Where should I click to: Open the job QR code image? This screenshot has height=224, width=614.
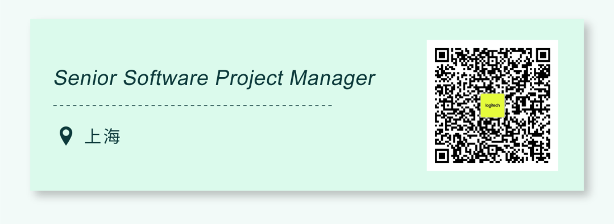pos(492,105)
